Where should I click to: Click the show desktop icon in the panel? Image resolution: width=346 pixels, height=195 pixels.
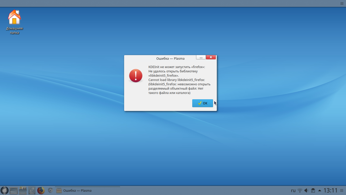[14, 190]
